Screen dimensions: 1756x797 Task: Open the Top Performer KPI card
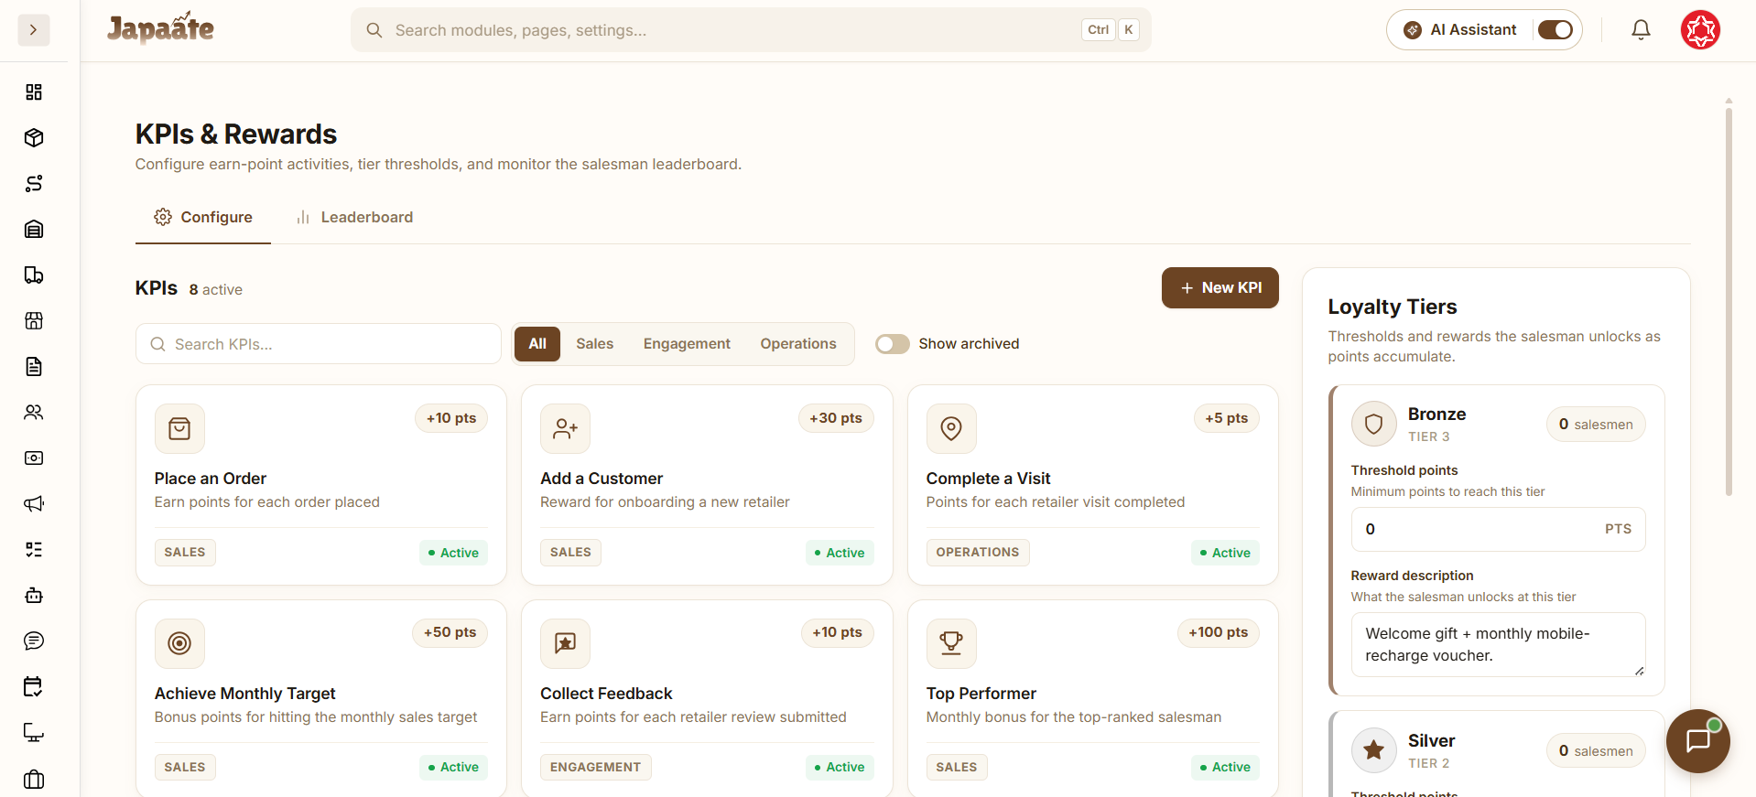click(1092, 698)
